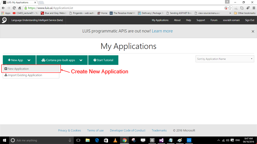Open About nav item
This screenshot has height=144, width=257.
pyautogui.click(x=177, y=20)
